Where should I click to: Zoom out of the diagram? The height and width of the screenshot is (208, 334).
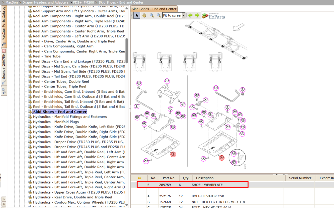(159, 15)
